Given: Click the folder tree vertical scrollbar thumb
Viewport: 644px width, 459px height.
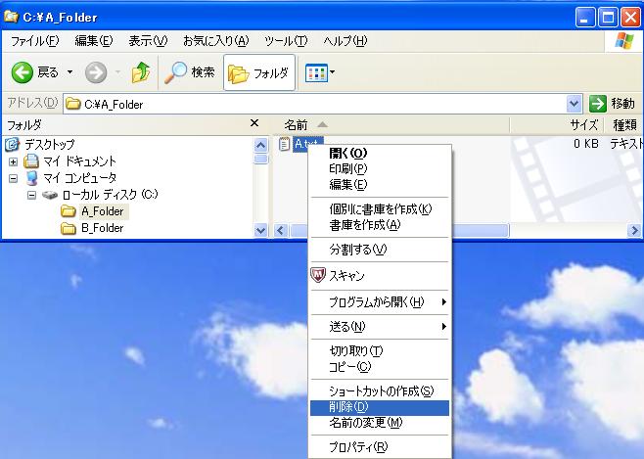Looking at the screenshot, I should (260, 159).
